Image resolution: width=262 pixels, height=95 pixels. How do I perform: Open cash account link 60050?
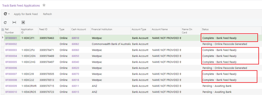point(75,56)
